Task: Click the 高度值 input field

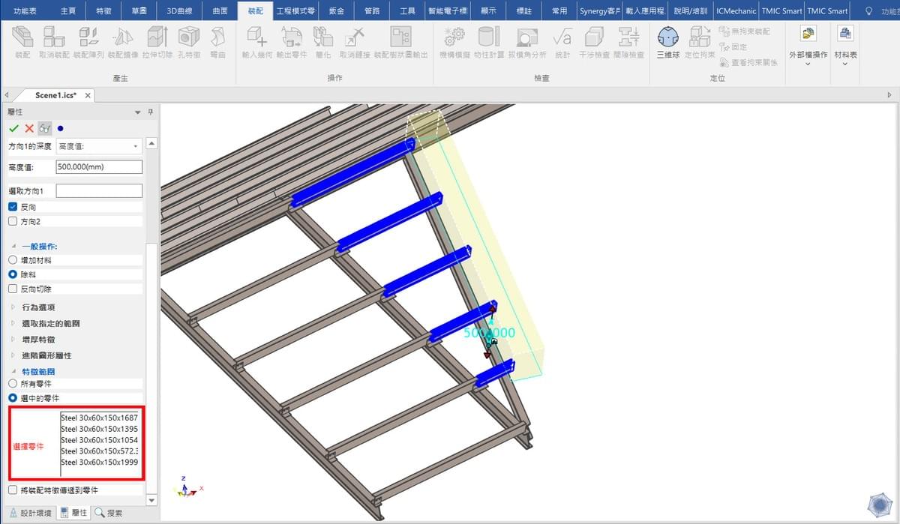Action: point(99,167)
